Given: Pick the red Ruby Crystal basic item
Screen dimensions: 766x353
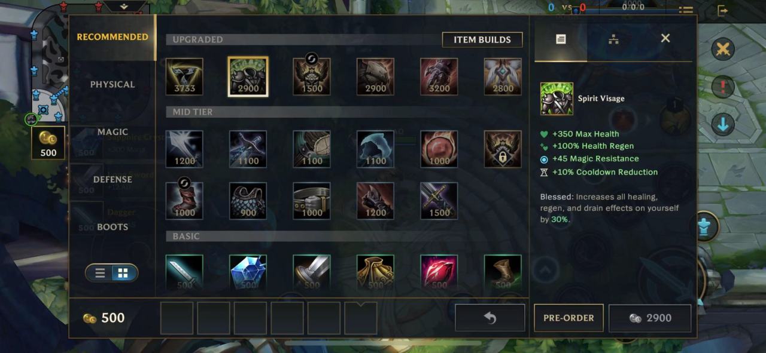Looking at the screenshot, I should tap(439, 273).
